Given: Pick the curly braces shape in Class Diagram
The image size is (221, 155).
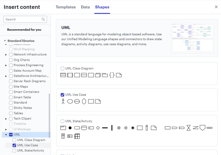Looking at the screenshot, I should (x=112, y=75).
